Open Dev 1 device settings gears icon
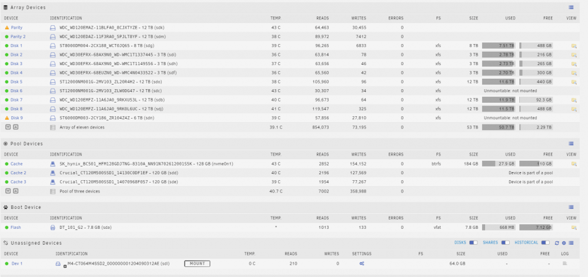Screen dimensions: 588x277 (362, 264)
